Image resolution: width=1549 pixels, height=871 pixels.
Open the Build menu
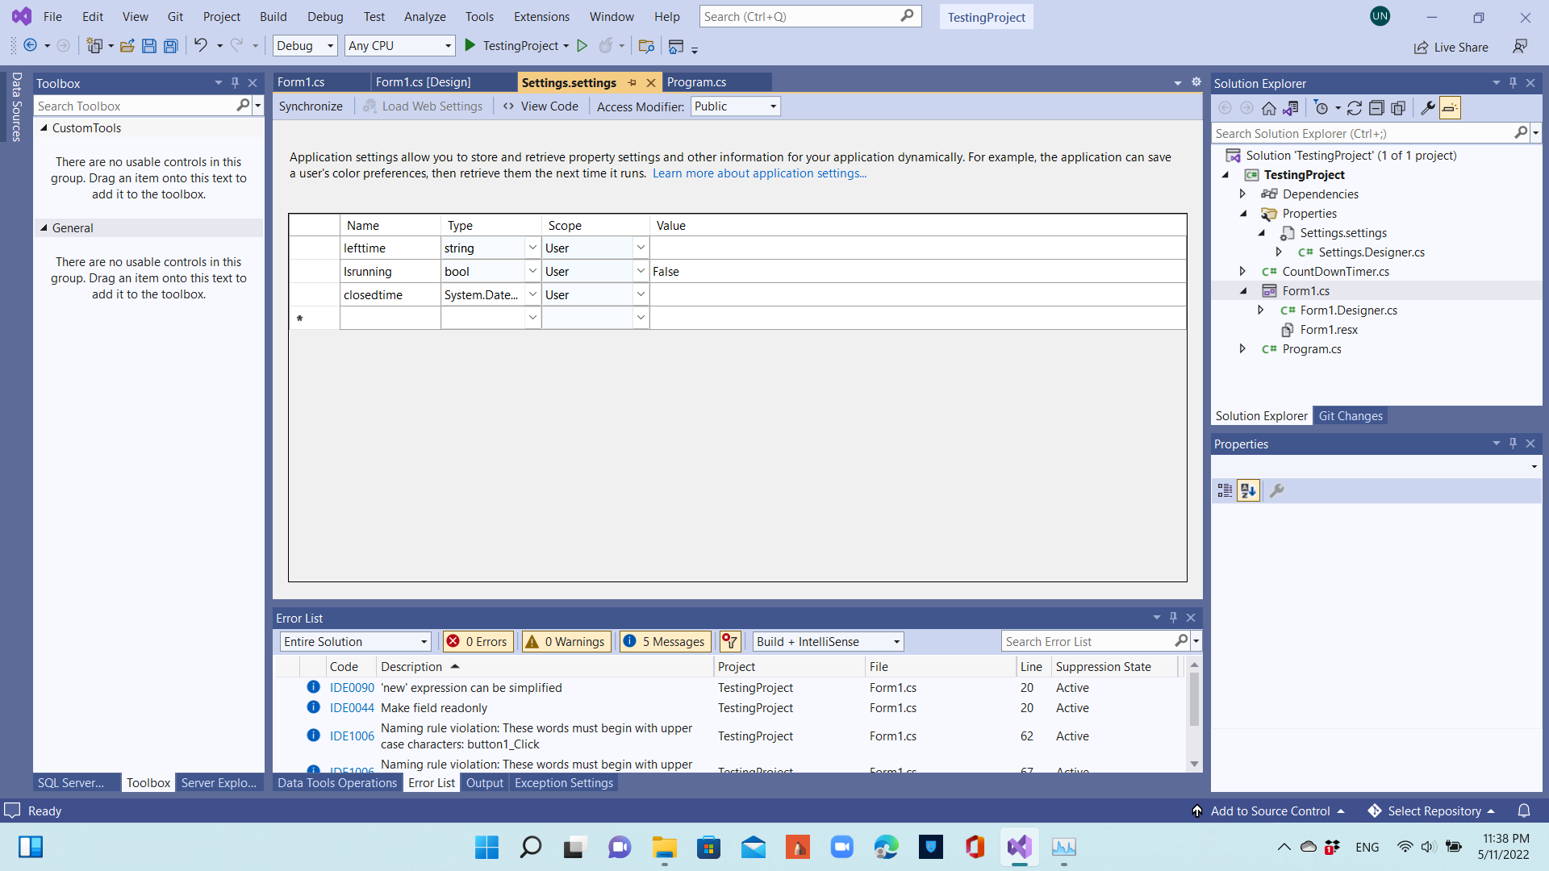[273, 17]
